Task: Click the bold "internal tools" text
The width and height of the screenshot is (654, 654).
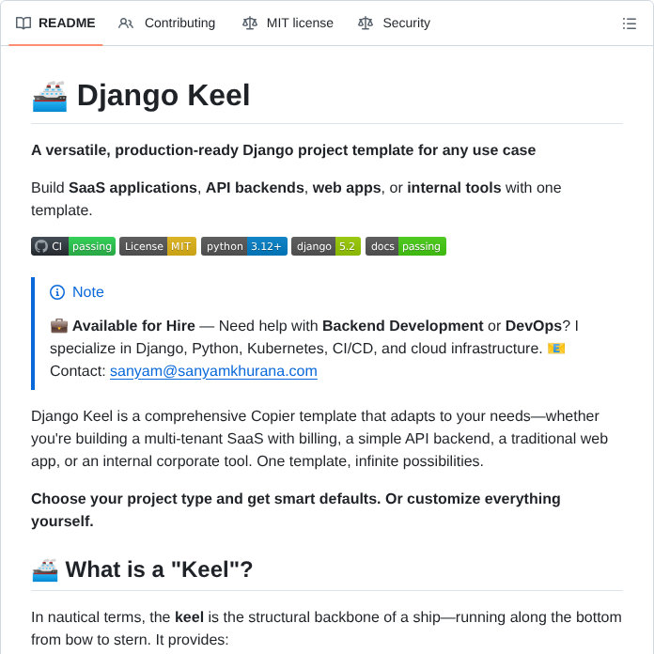Action: tap(454, 188)
